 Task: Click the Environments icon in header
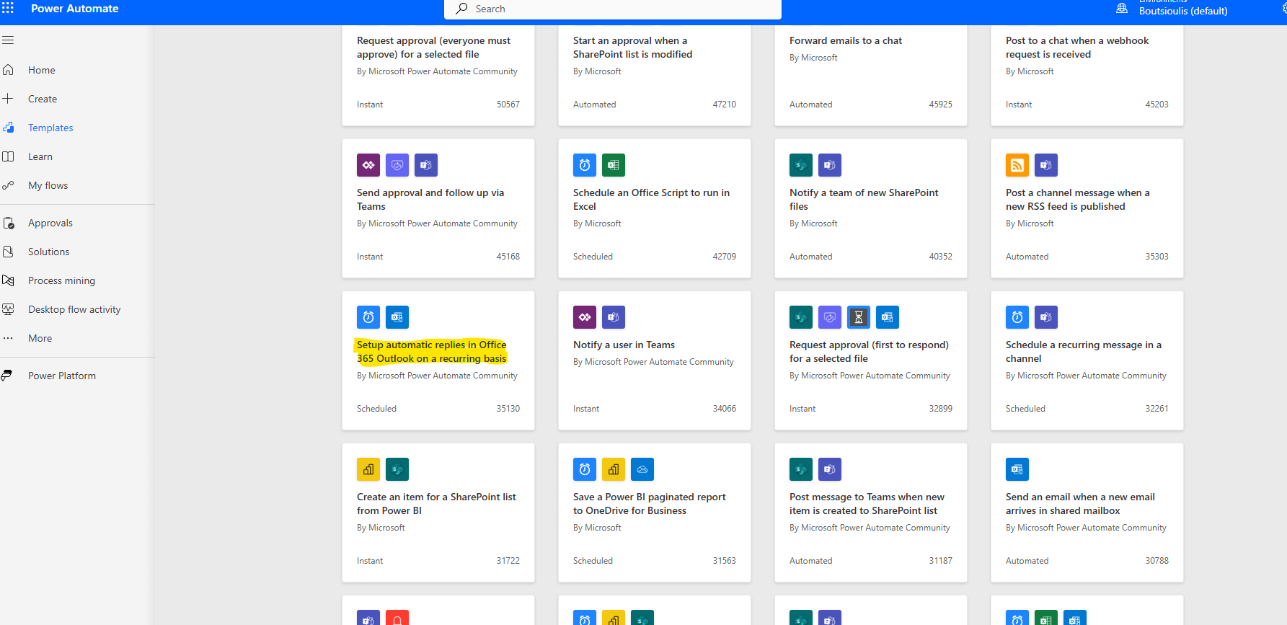(1122, 8)
